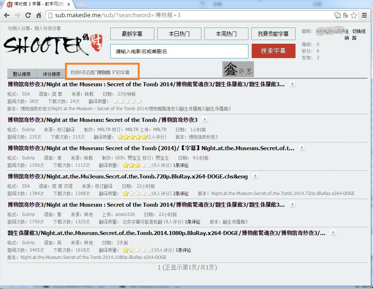Go forward with the browser forward arrow
Image resolution: width=373 pixels, height=289 pixels.
(17, 15)
